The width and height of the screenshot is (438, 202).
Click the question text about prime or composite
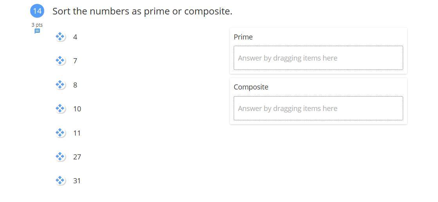pos(142,11)
